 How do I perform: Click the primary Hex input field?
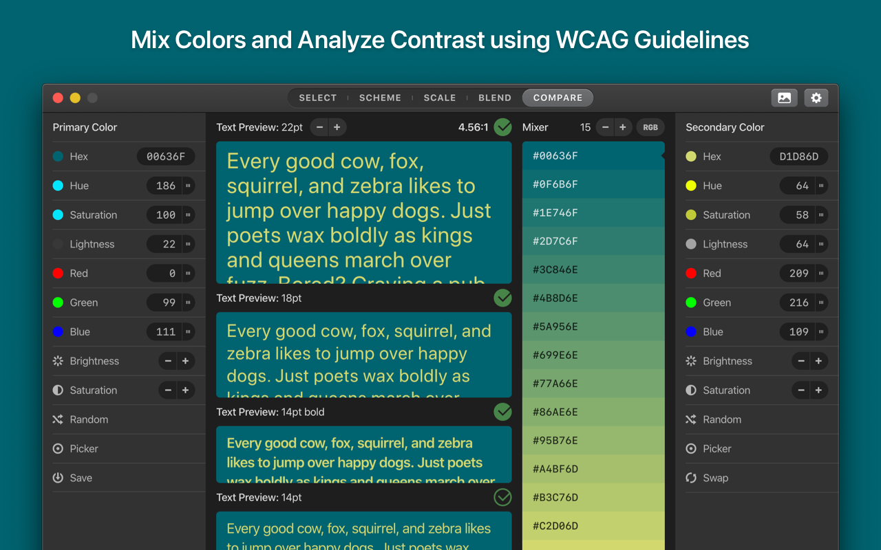(165, 157)
